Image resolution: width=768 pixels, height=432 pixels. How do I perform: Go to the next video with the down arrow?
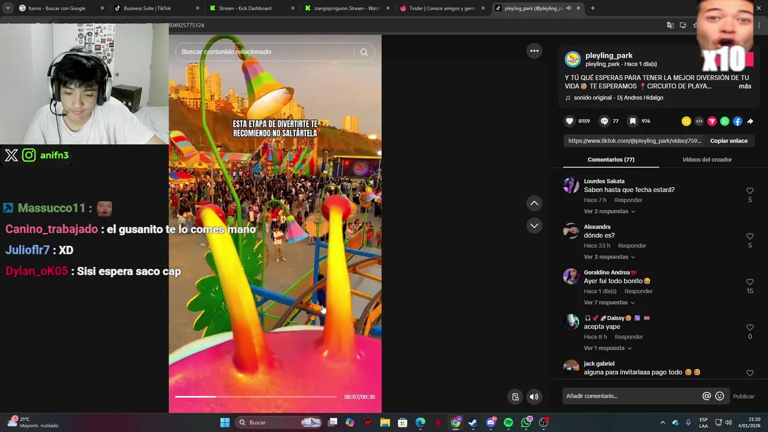pos(534,226)
